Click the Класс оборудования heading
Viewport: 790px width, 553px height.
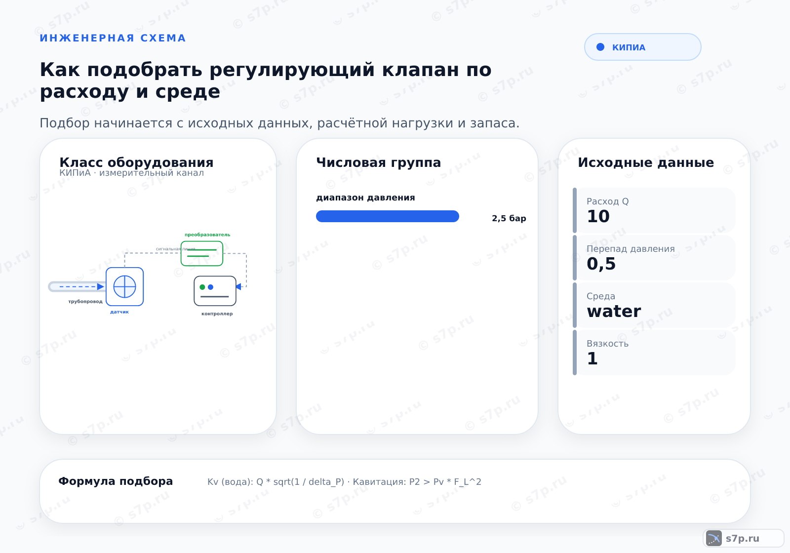(x=136, y=162)
